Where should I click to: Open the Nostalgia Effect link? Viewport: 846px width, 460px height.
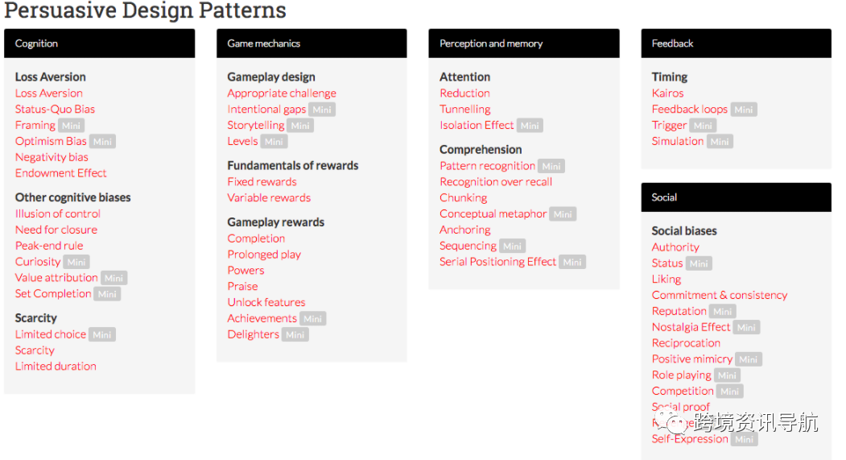tap(691, 327)
